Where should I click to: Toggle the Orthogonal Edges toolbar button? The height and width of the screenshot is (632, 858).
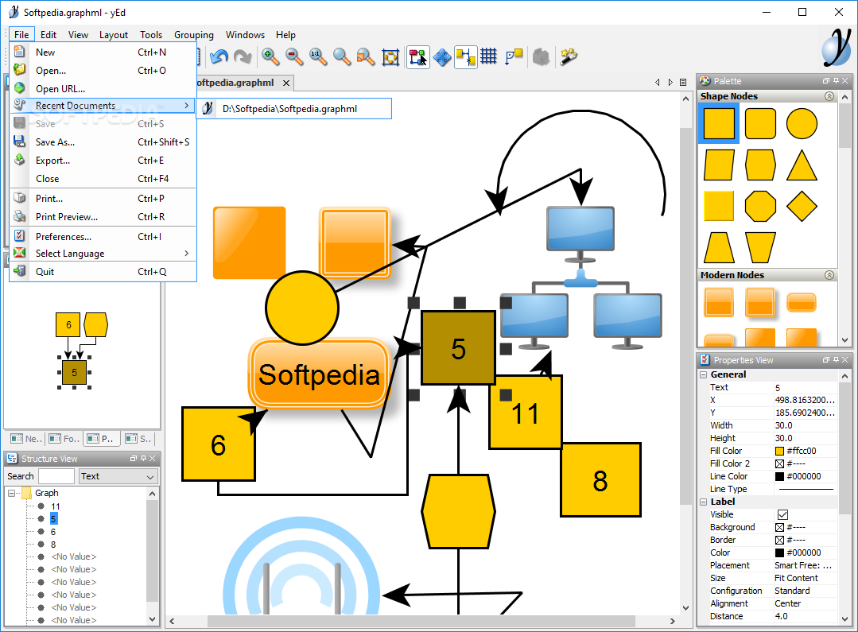[514, 56]
